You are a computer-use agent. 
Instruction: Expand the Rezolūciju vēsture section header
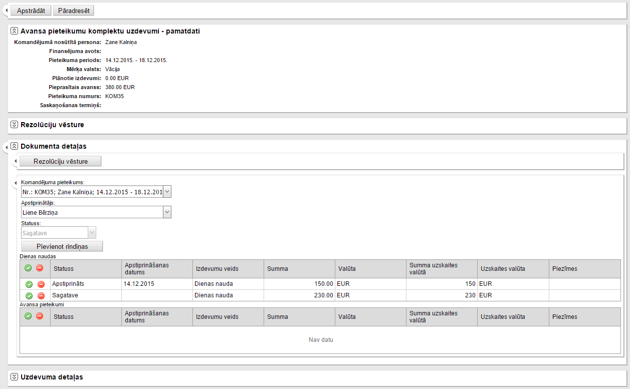(x=14, y=125)
